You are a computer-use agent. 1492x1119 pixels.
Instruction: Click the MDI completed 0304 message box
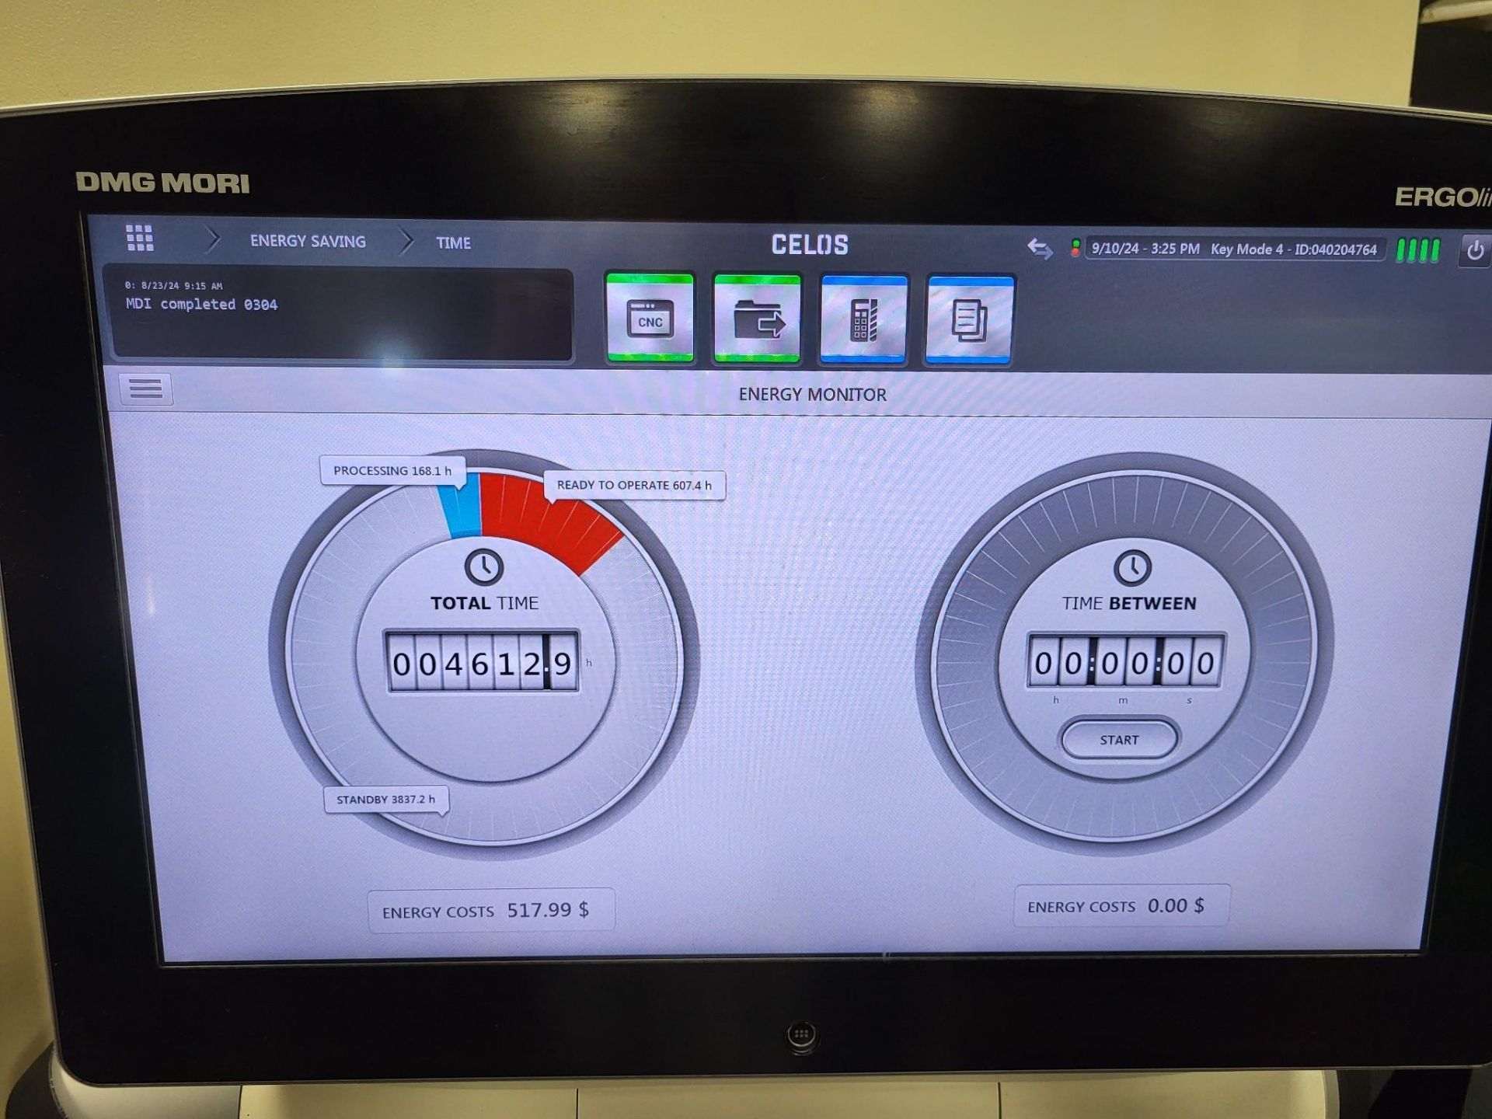tap(342, 314)
